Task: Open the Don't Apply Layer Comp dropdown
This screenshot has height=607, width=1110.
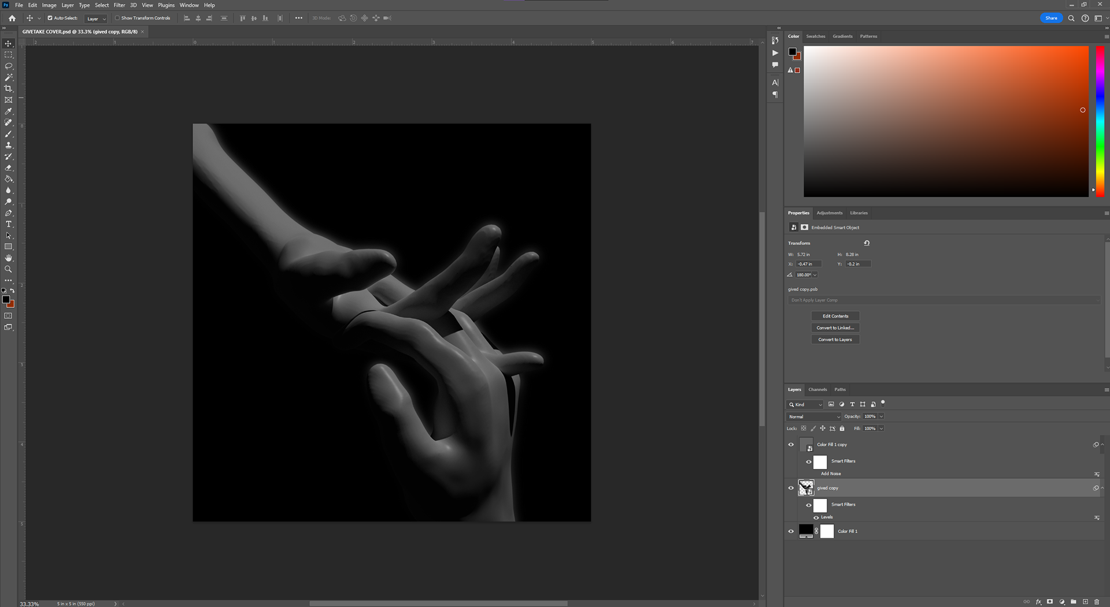Action: 944,300
